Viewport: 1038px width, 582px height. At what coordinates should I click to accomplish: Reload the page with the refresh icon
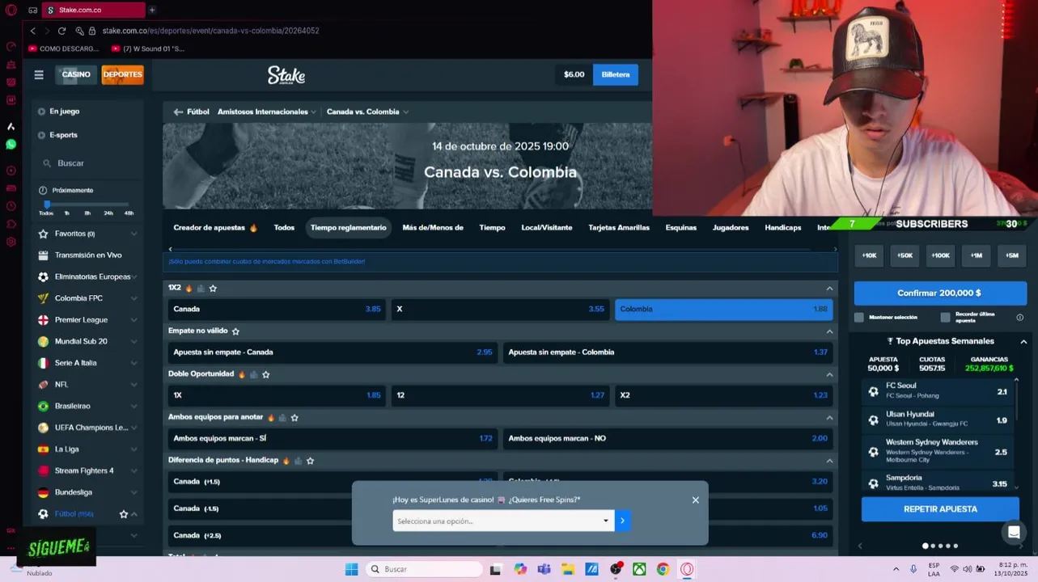point(61,31)
